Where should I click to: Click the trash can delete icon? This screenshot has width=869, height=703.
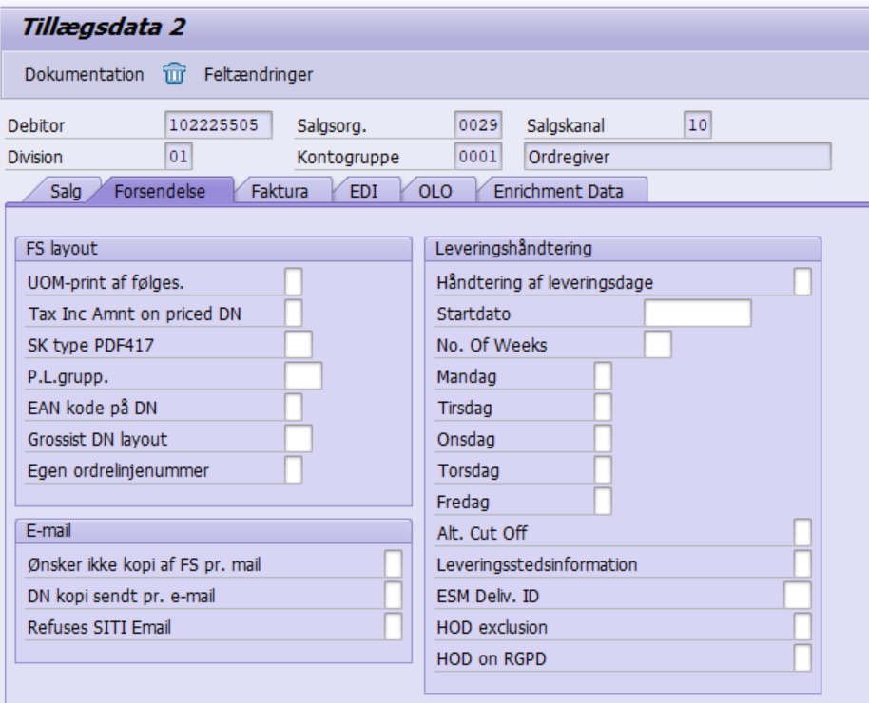(174, 74)
